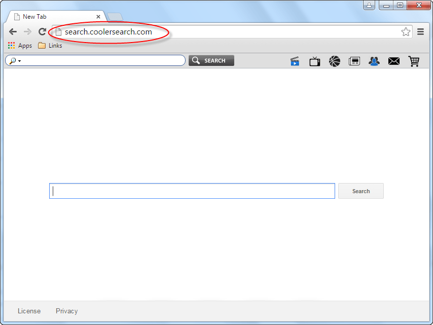
Task: Focus the main page search box
Action: (192, 191)
